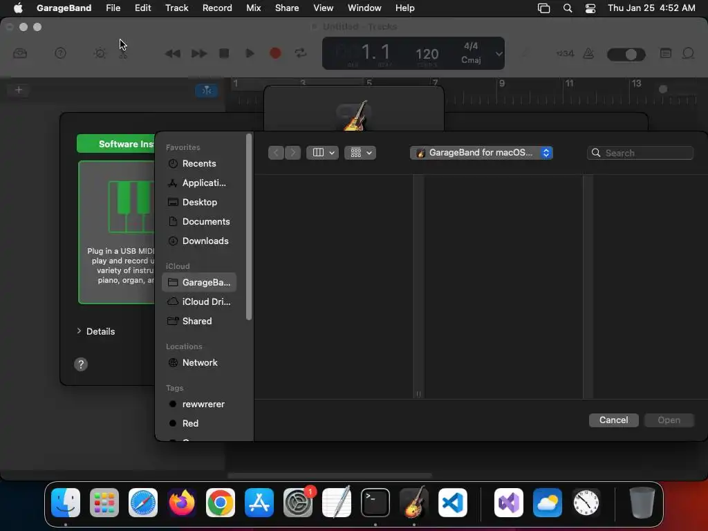Start playback with the Play button

click(x=250, y=53)
